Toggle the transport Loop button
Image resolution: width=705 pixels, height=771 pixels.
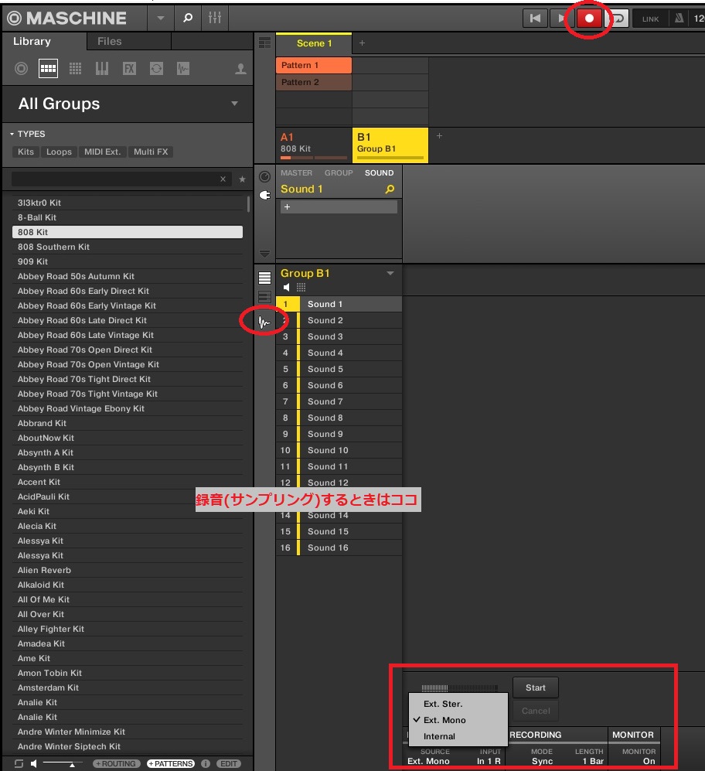point(618,19)
